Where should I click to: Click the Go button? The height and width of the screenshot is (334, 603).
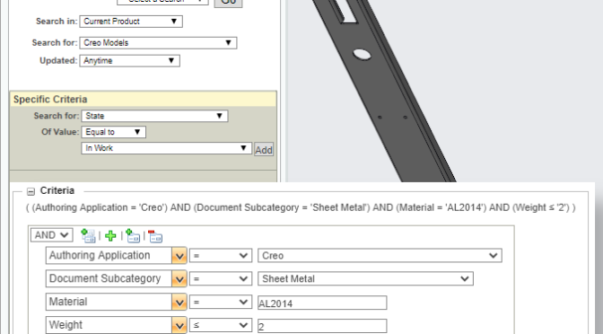[228, 2]
